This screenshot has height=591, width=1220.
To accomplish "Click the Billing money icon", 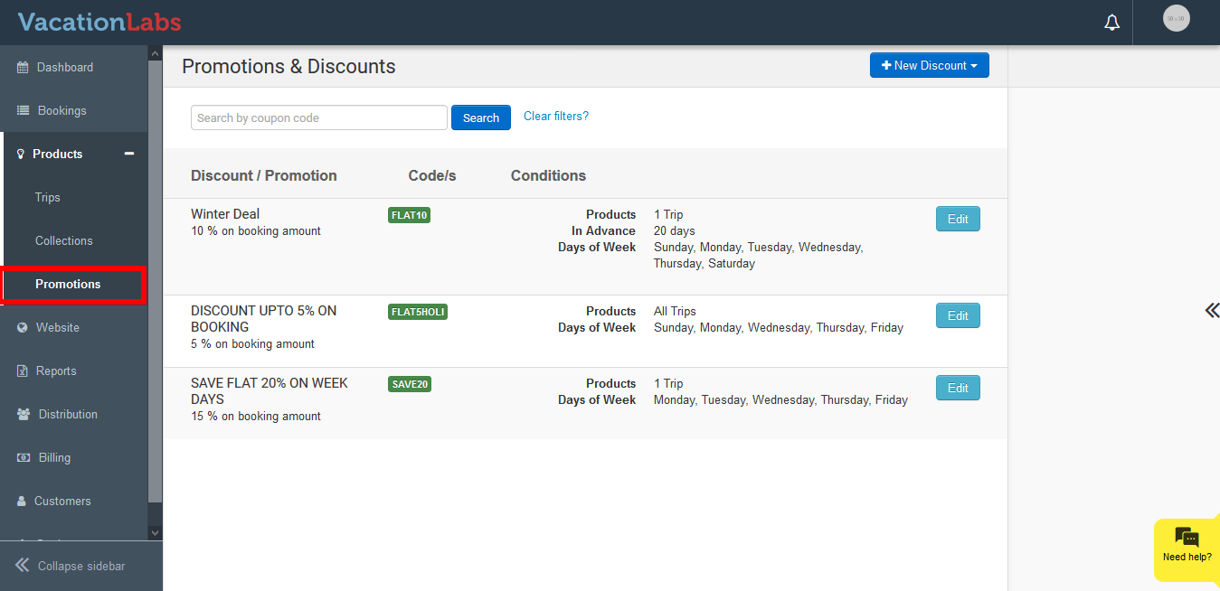I will 24,458.
